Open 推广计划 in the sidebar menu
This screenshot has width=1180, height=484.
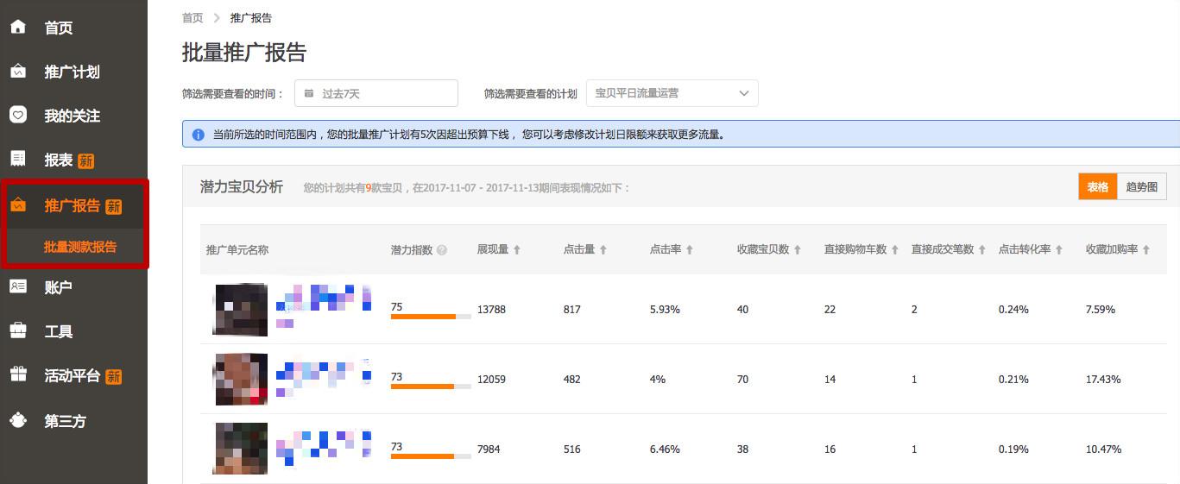73,72
